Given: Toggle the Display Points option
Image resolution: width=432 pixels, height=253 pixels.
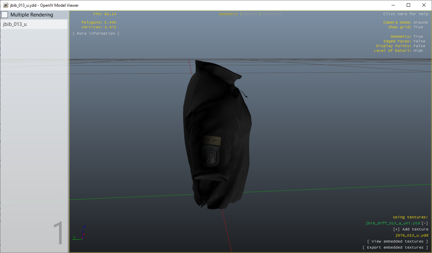Looking at the screenshot, I should (419, 46).
